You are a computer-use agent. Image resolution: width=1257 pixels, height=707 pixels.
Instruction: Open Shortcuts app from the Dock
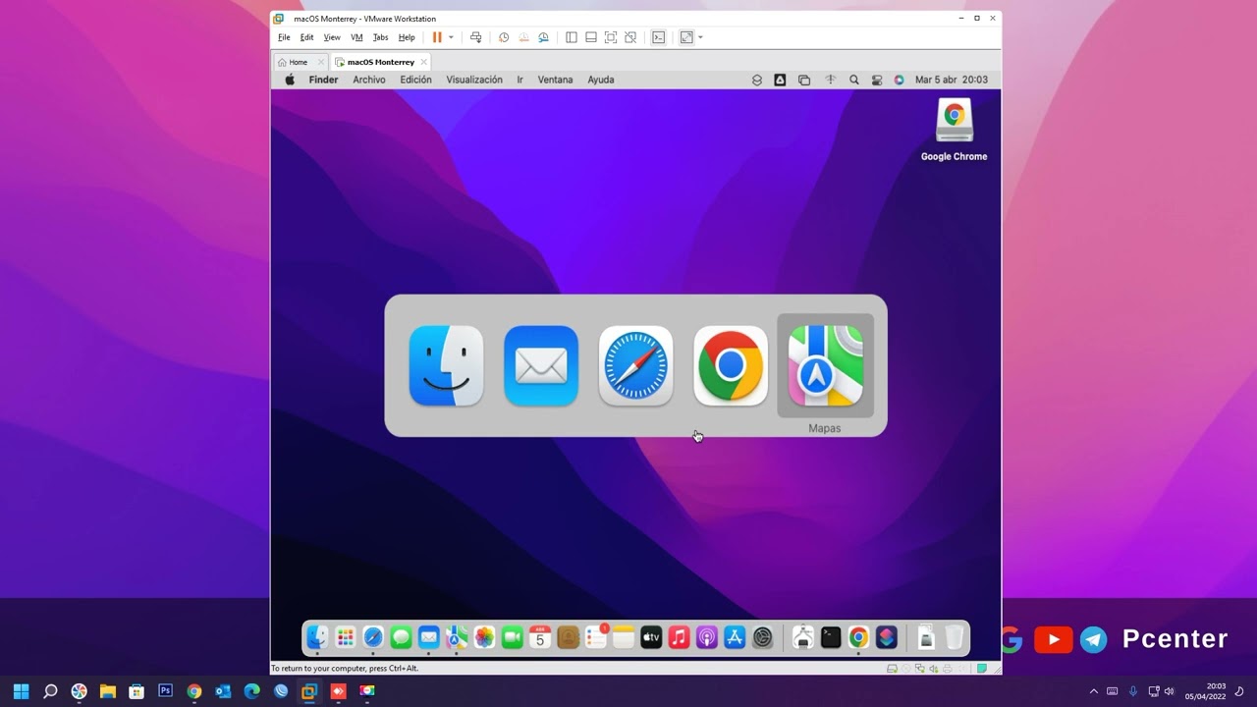(886, 638)
